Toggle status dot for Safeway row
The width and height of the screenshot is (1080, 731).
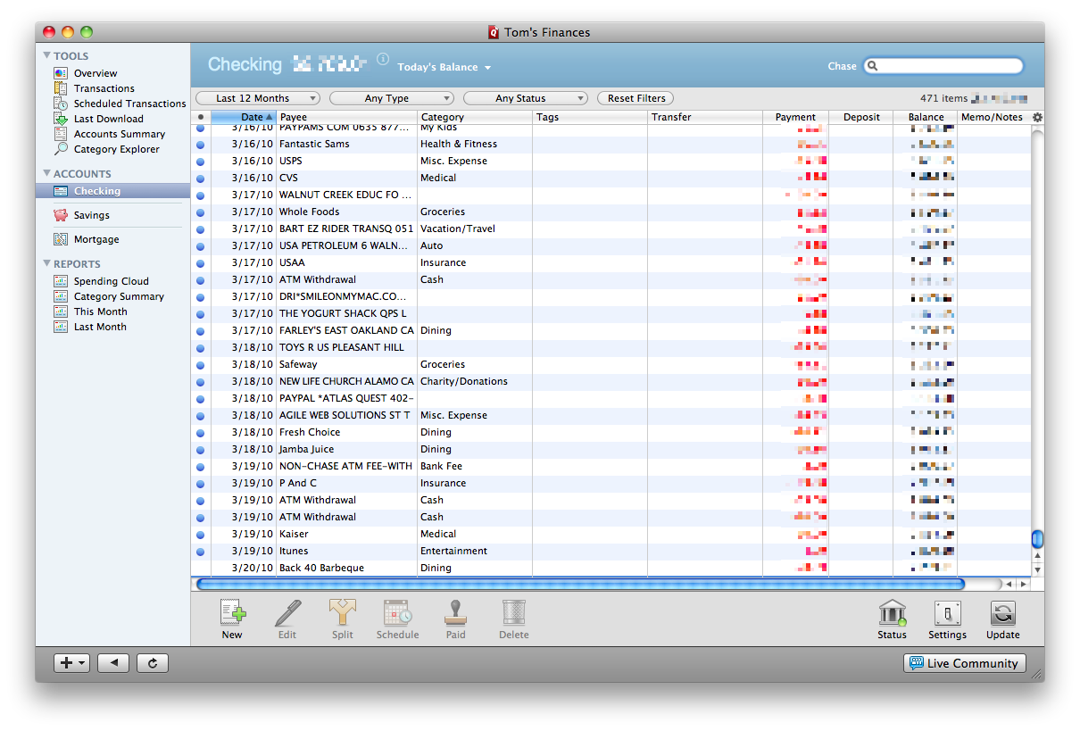[x=200, y=365]
